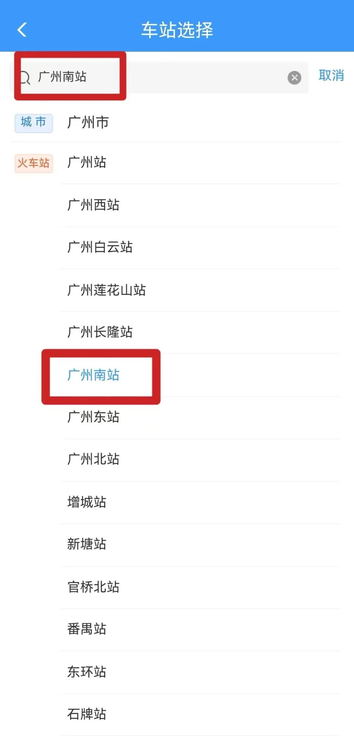Pick 广州白云站 from results

[100, 247]
